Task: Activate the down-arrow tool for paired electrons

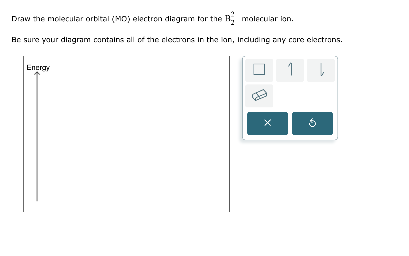Action: tap(321, 70)
